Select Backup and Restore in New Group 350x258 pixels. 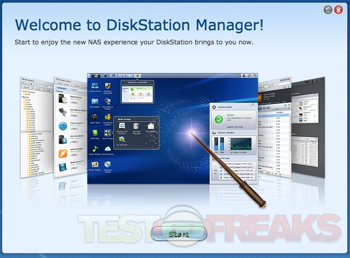pos(121,126)
